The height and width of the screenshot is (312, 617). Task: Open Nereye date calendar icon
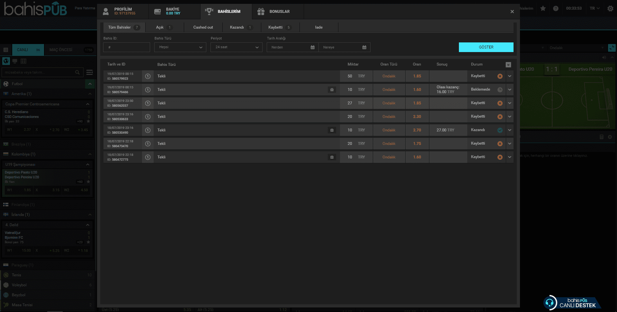364,47
